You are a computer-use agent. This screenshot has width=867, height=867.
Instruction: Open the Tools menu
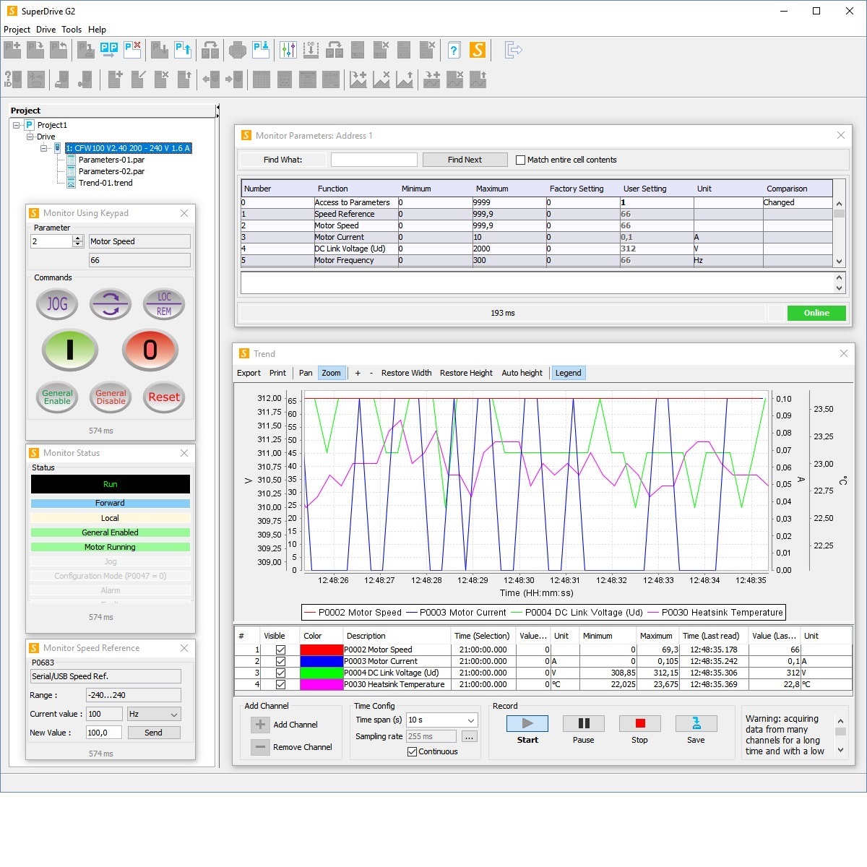[72, 30]
